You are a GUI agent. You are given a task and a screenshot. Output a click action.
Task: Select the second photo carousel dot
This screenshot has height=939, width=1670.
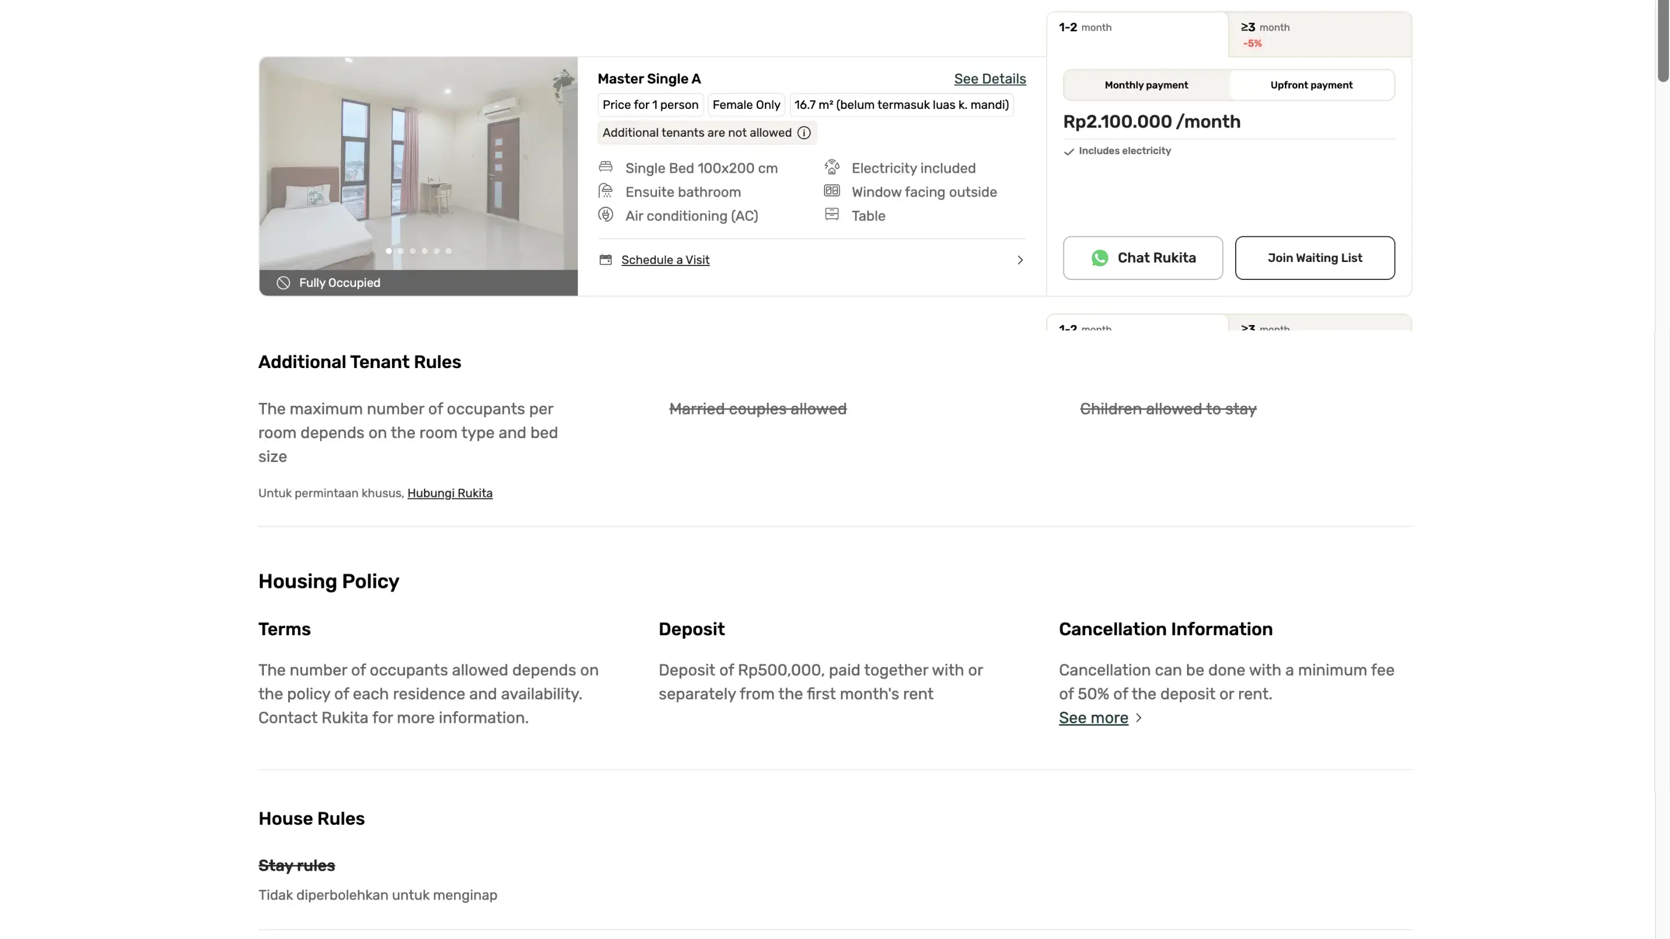pos(401,251)
